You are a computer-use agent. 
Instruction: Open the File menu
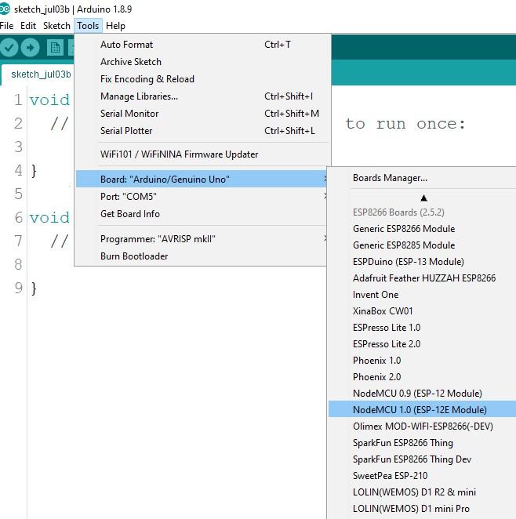pyautogui.click(x=6, y=26)
